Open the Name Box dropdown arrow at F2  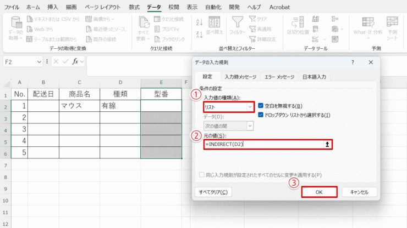[x=39, y=62]
